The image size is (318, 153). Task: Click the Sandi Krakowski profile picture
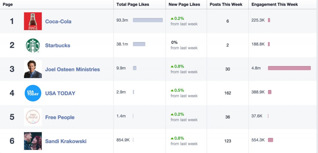tap(33, 141)
